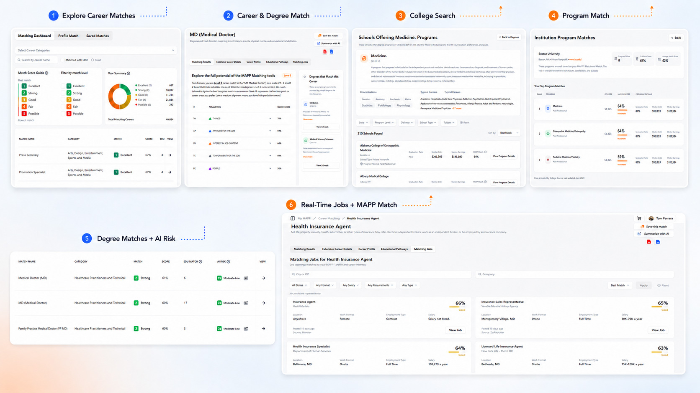Focus the Search by career name field
Viewport: 700px width, 393px height.
[x=36, y=60]
